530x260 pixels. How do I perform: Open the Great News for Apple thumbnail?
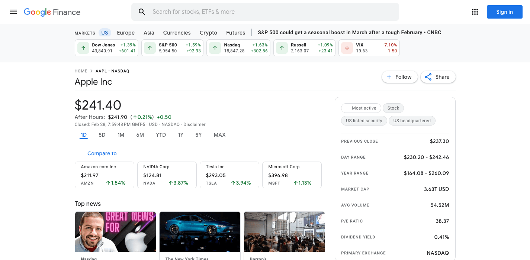[x=115, y=232]
